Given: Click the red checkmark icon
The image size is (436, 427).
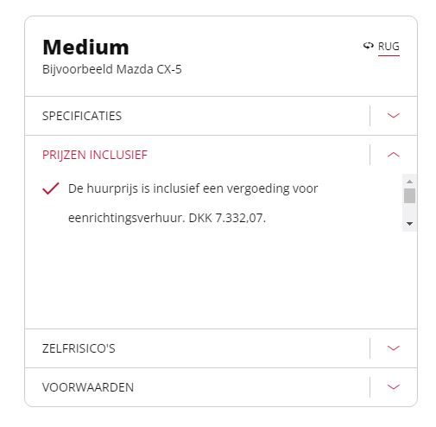Looking at the screenshot, I should 51,188.
